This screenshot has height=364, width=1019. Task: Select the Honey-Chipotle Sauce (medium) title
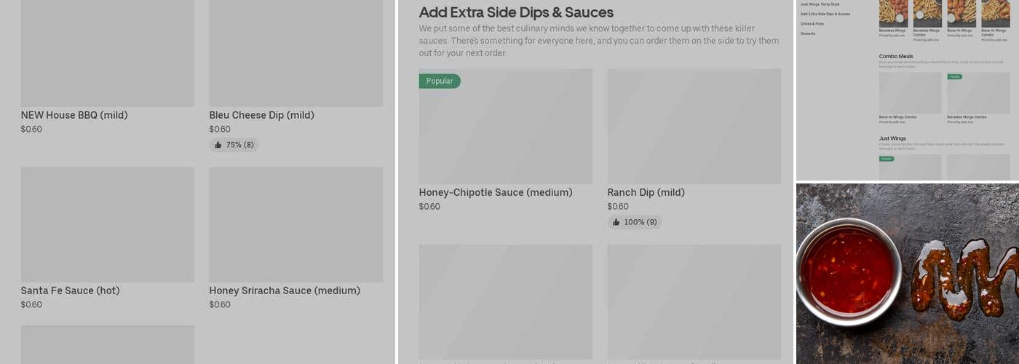(496, 192)
